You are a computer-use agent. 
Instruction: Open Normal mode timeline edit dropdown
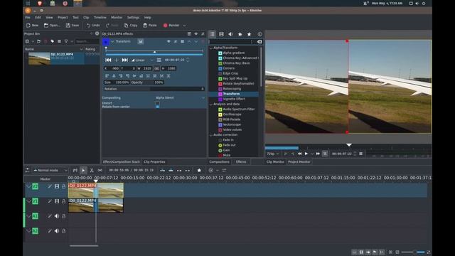pyautogui.click(x=50, y=171)
